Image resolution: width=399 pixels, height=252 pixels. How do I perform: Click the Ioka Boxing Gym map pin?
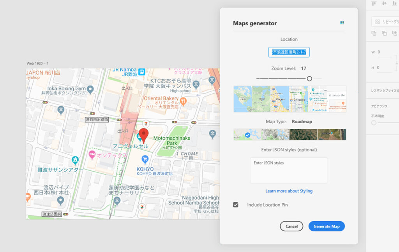(x=90, y=90)
